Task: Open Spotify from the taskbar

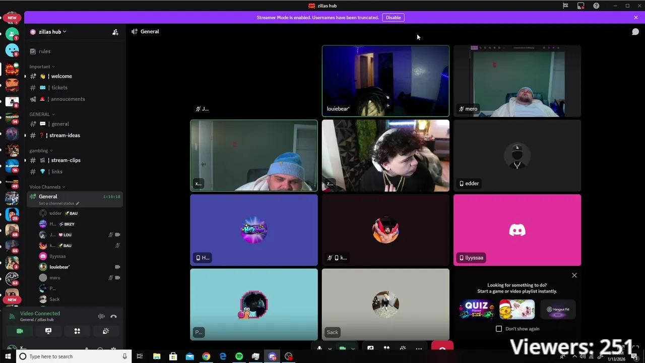Action: click(239, 356)
